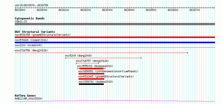Click the Cytogenetic Bands track heading

click(30, 18)
